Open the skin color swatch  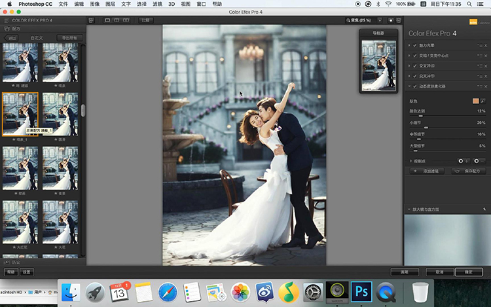[476, 101]
